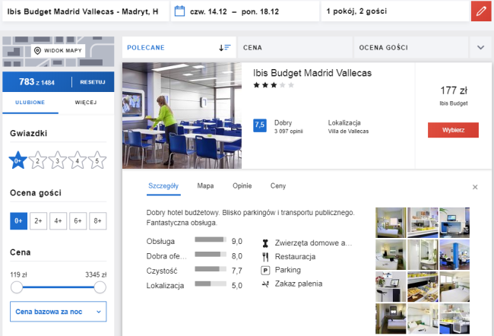Image resolution: width=494 pixels, height=336 pixels.
Task: Click the maximum price slider handle
Action: pyautogui.click(x=100, y=287)
